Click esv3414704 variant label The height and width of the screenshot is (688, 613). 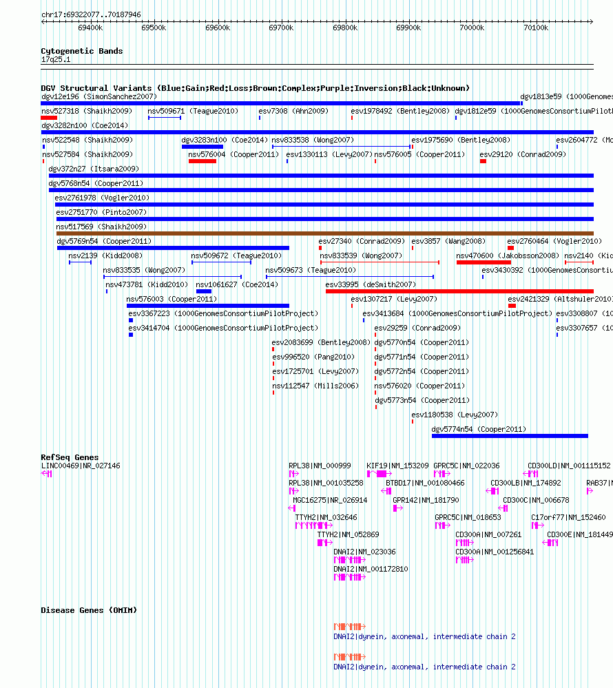(x=223, y=329)
